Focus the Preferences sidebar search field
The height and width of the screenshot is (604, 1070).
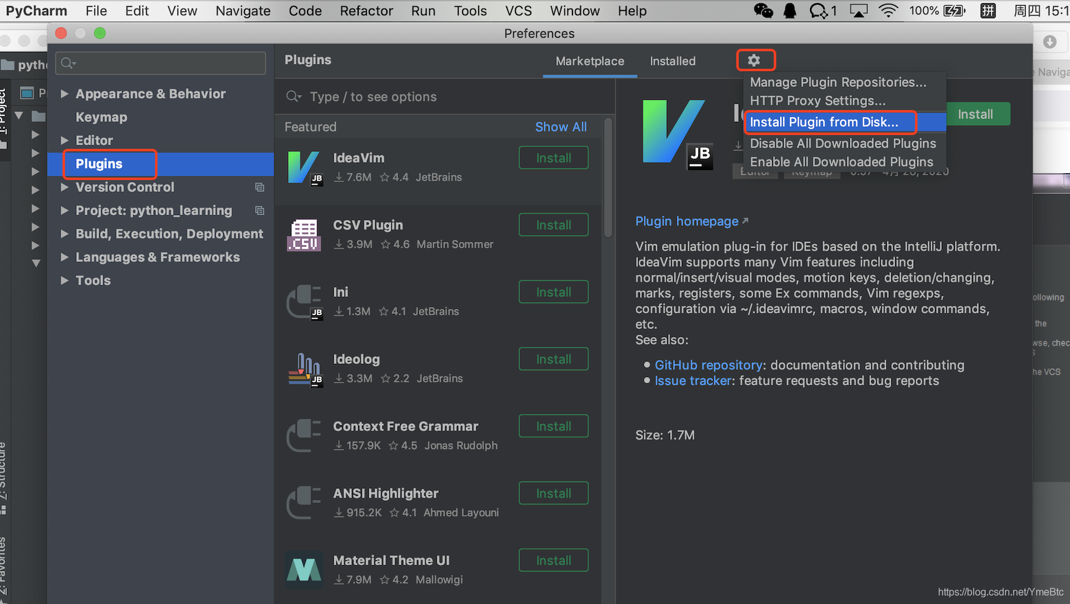click(x=161, y=63)
